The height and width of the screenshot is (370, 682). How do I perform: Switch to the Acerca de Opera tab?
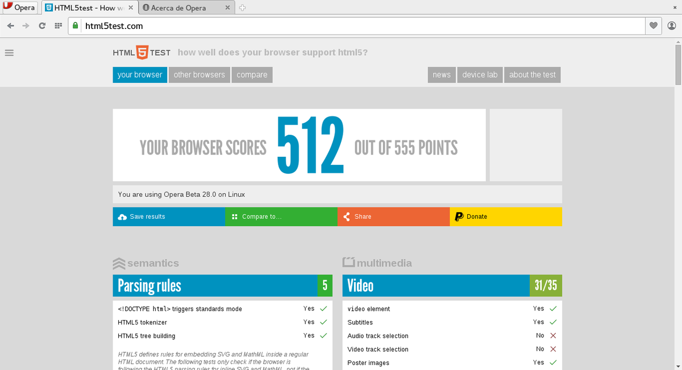point(186,8)
